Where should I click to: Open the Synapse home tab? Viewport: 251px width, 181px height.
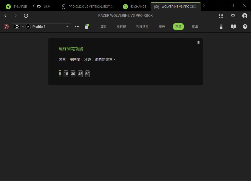pyautogui.click(x=16, y=6)
